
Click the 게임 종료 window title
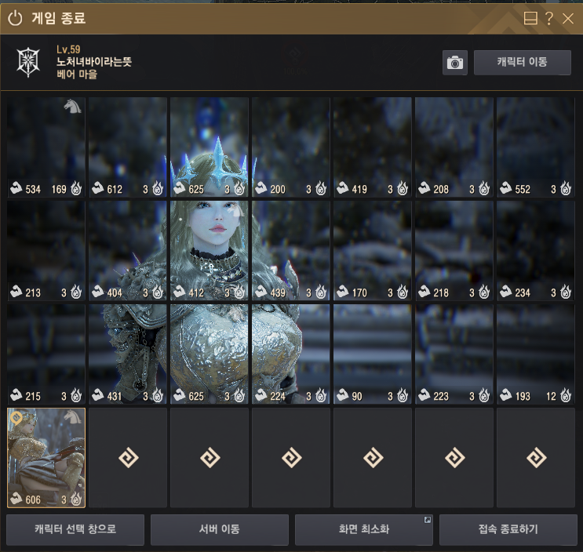pyautogui.click(x=59, y=18)
